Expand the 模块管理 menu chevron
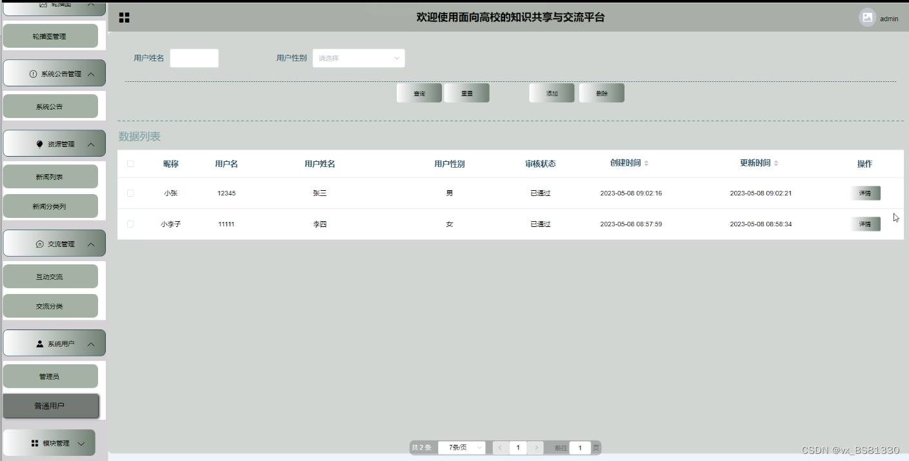This screenshot has height=461, width=909. click(x=81, y=444)
